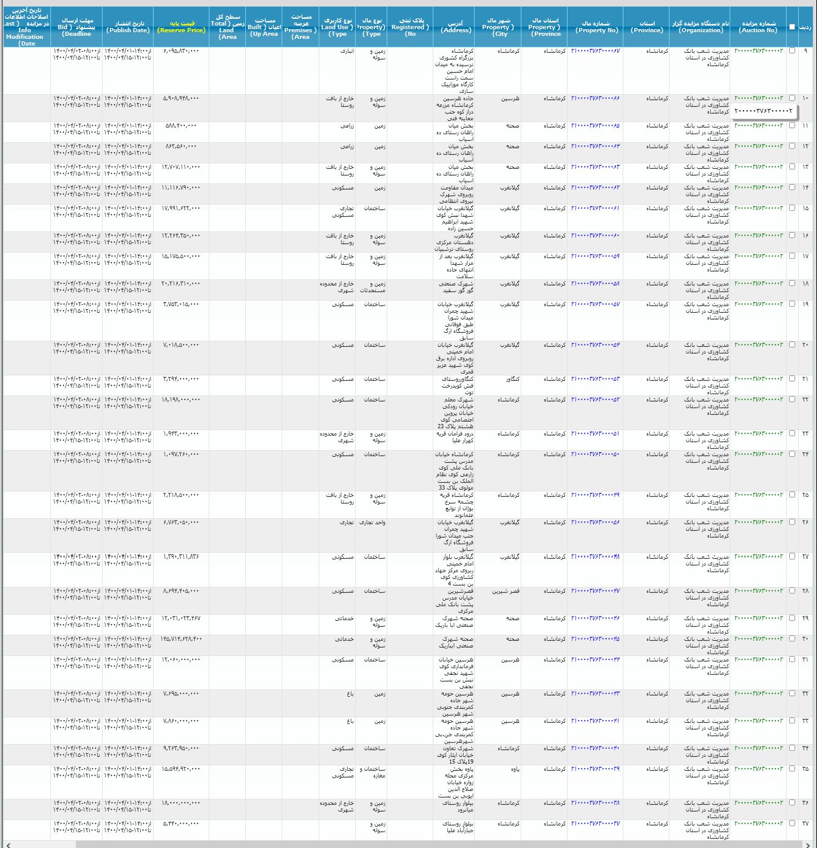Screen dimensions: 817x848
Task: Sort by Registered No column header
Action: click(x=410, y=27)
